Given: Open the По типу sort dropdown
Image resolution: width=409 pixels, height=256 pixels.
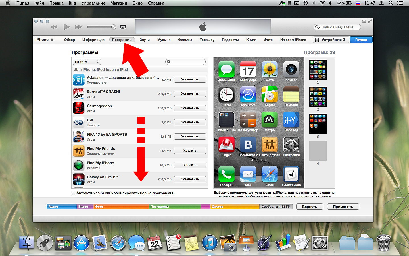Looking at the screenshot, I should pyautogui.click(x=87, y=62).
